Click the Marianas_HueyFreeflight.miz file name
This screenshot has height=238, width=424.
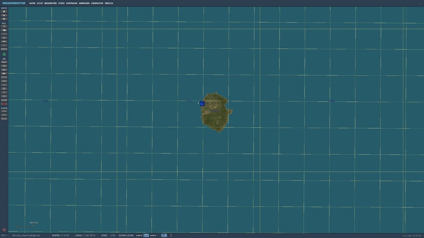coord(26,235)
